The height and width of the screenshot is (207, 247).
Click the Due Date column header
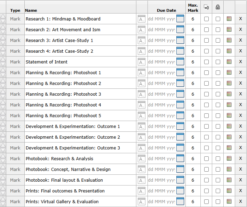point(166,10)
